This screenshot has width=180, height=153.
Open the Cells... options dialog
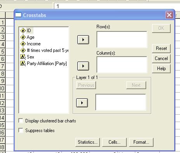coord(114,142)
